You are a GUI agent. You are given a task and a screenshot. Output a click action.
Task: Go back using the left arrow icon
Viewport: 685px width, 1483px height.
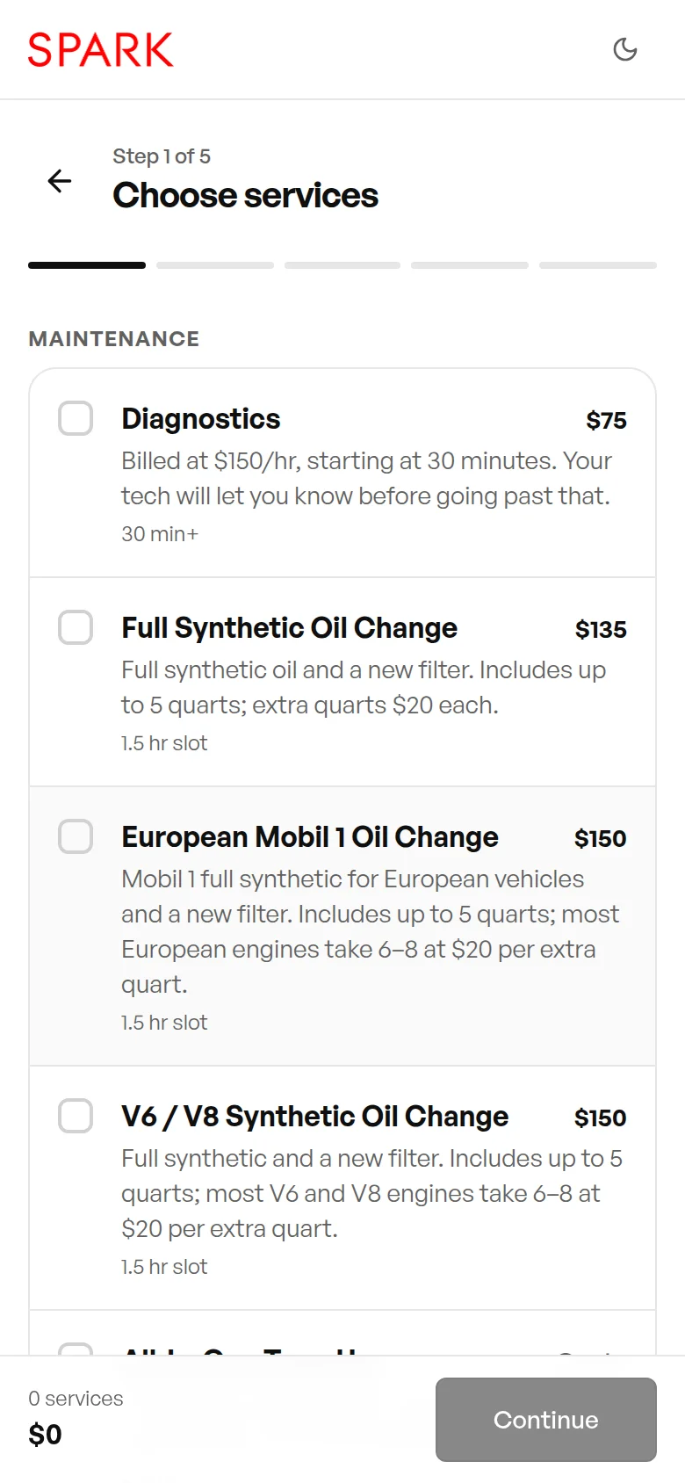60,181
